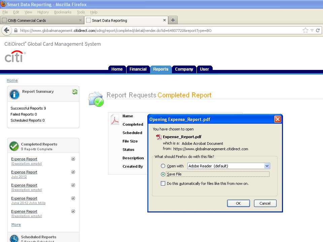
Task: Click the Failed Reports 0 text
Action: (x=24, y=114)
